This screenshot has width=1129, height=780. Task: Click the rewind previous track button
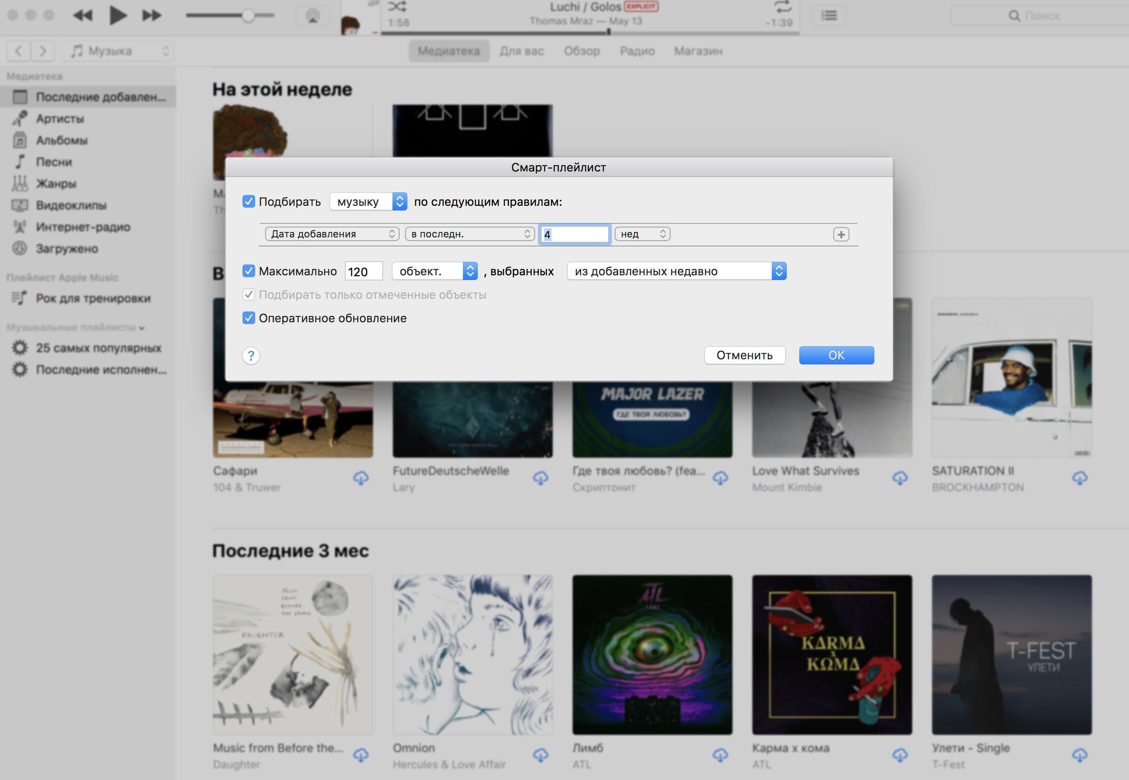coord(83,16)
